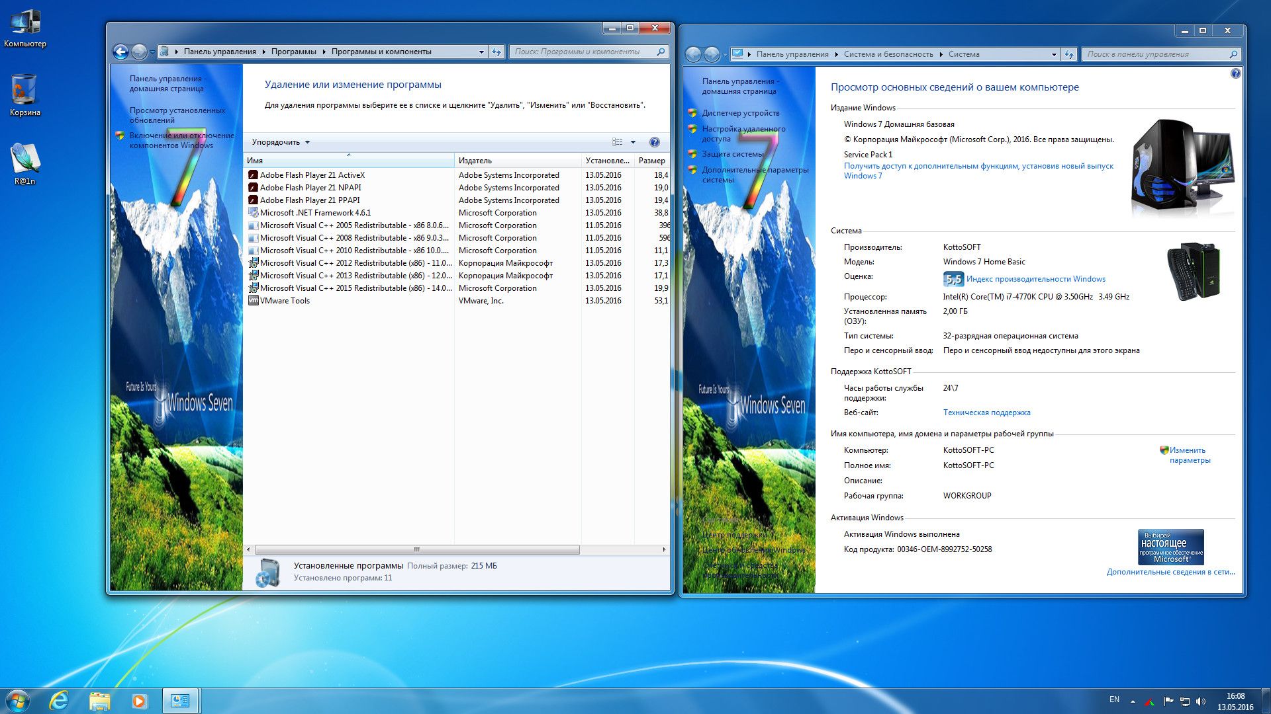
Task: Click Система и безопасность breadcrumb
Action: coord(888,54)
